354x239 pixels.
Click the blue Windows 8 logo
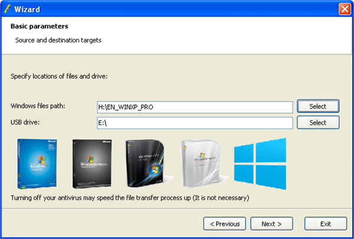click(260, 163)
